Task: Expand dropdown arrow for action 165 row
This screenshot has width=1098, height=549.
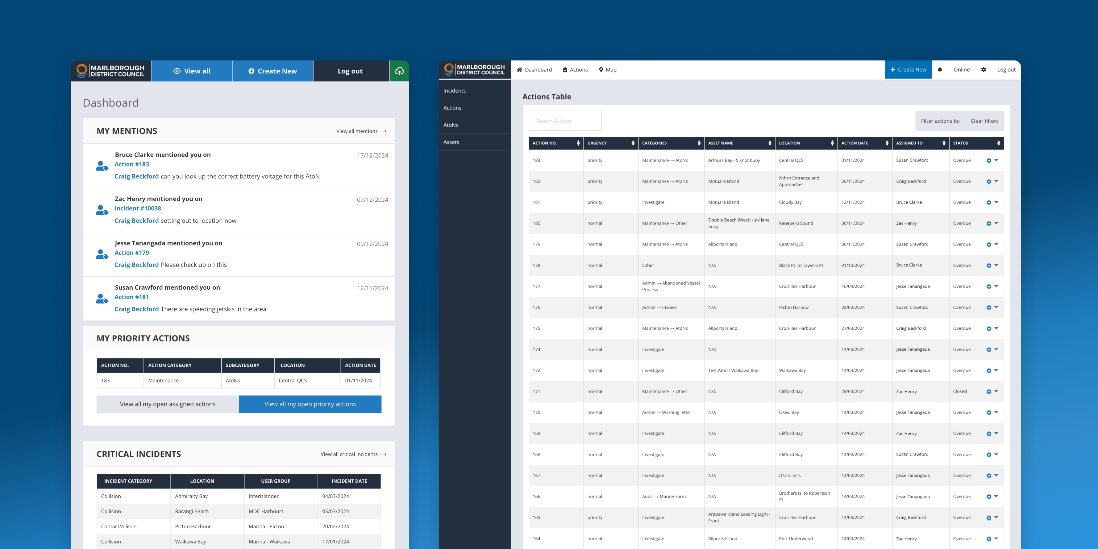Action: tap(996, 518)
